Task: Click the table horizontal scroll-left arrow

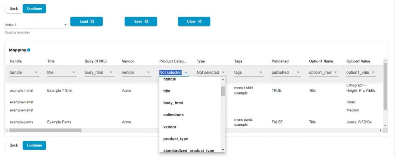Action: pos(7,130)
